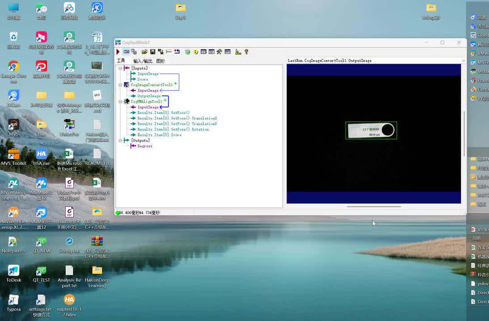Switch to the 工具 tab
The height and width of the screenshot is (321, 489).
[x=121, y=61]
